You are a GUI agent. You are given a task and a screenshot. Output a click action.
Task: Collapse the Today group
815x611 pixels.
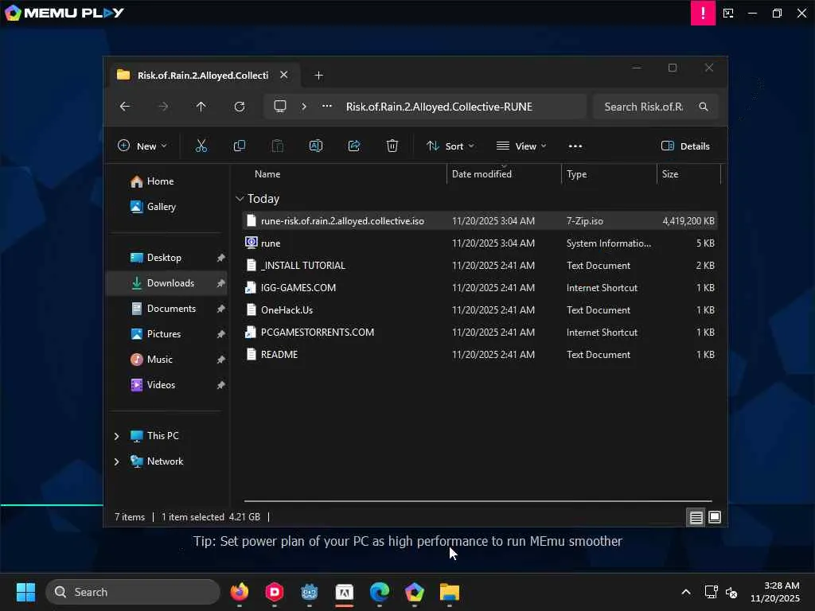click(x=240, y=198)
